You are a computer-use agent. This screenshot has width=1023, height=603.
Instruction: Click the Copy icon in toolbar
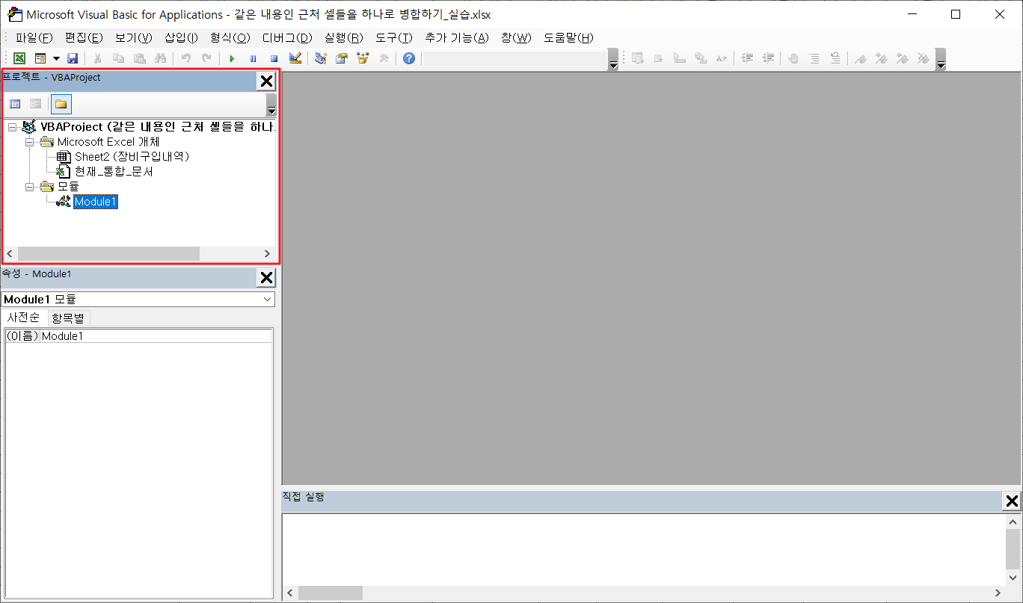pyautogui.click(x=118, y=58)
